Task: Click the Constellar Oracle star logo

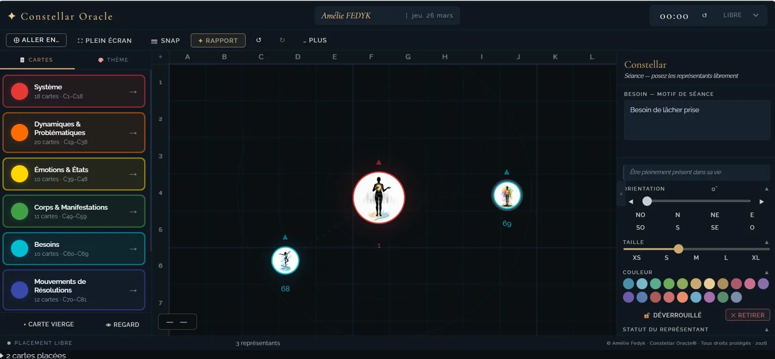Action: [x=12, y=16]
